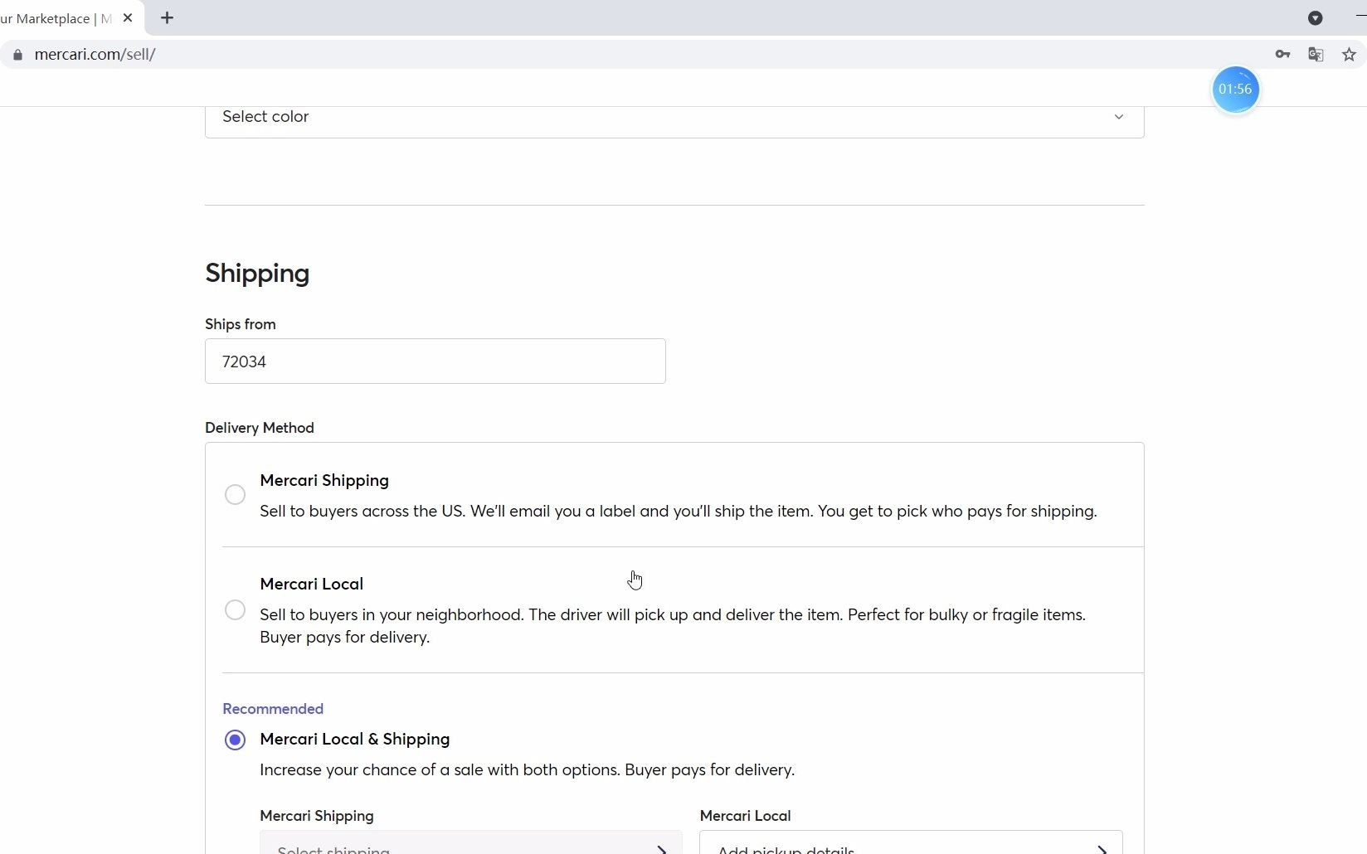Click 'Sell to buyers across the US' description
1367x854 pixels.
[679, 511]
